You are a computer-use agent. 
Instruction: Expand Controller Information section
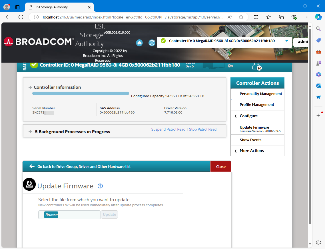30,87
